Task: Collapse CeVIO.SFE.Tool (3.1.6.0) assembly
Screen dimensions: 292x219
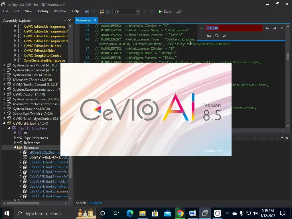Action: click(4, 123)
